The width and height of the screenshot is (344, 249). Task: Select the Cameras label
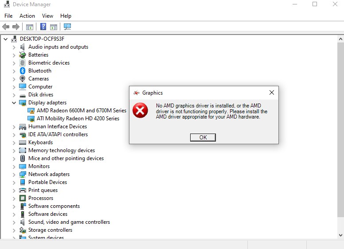39,79
